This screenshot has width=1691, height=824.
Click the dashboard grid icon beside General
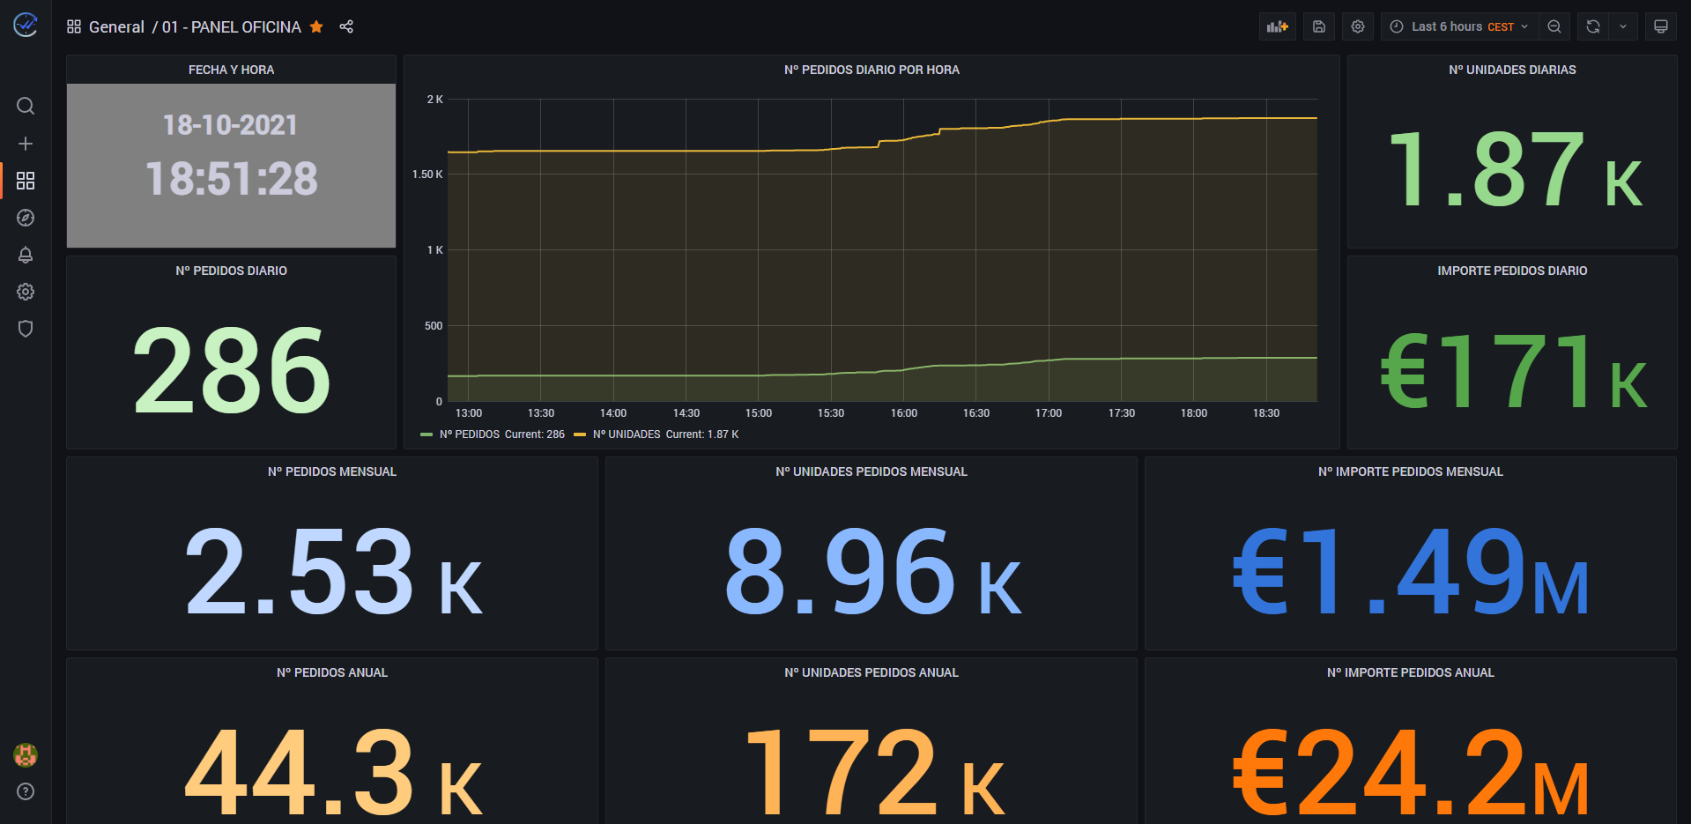point(74,26)
